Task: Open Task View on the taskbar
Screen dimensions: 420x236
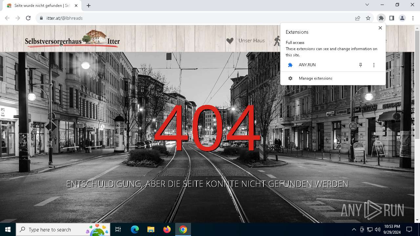Action: [118, 229]
